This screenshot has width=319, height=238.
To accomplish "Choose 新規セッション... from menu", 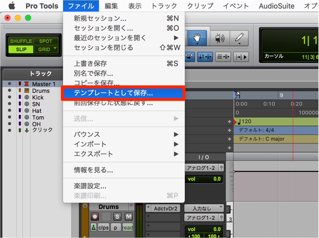I will tap(124, 18).
